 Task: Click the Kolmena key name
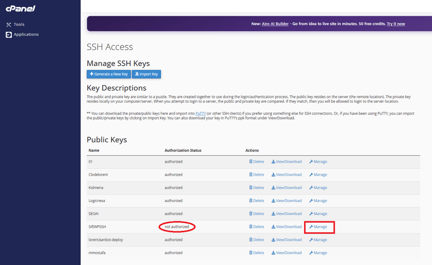click(x=96, y=187)
